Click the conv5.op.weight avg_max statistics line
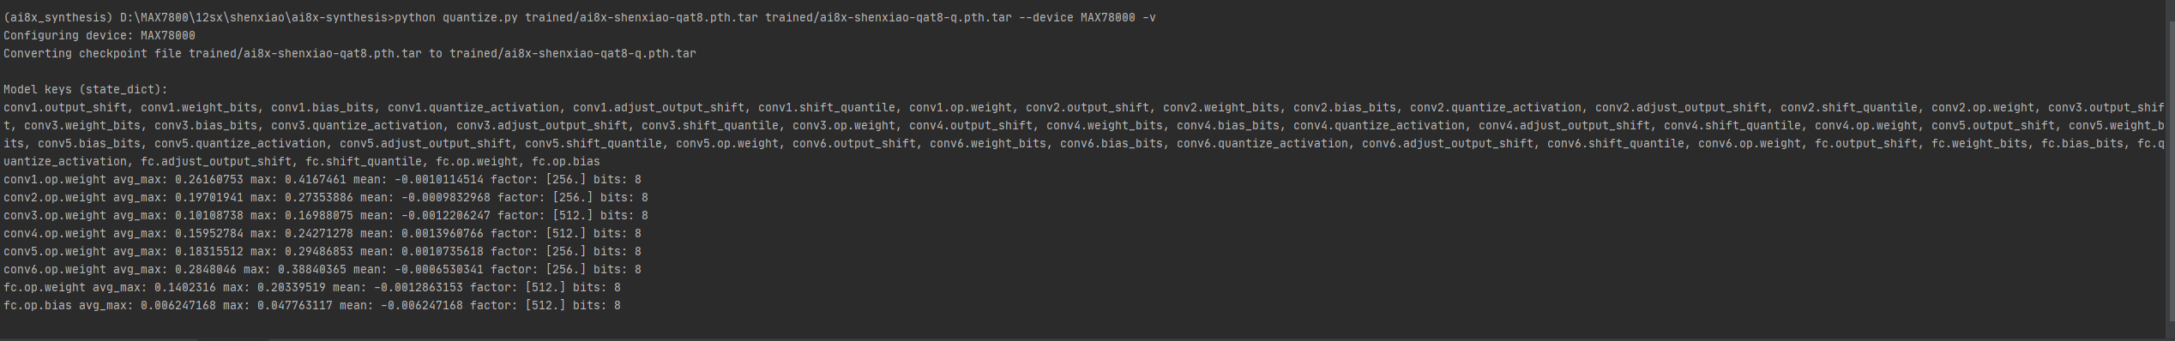The image size is (2175, 341). 322,251
